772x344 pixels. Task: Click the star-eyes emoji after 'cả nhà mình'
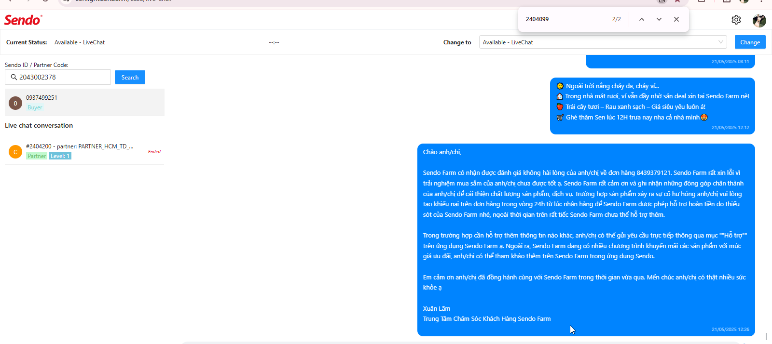704,117
